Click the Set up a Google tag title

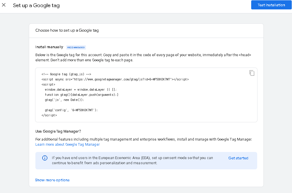36,5
